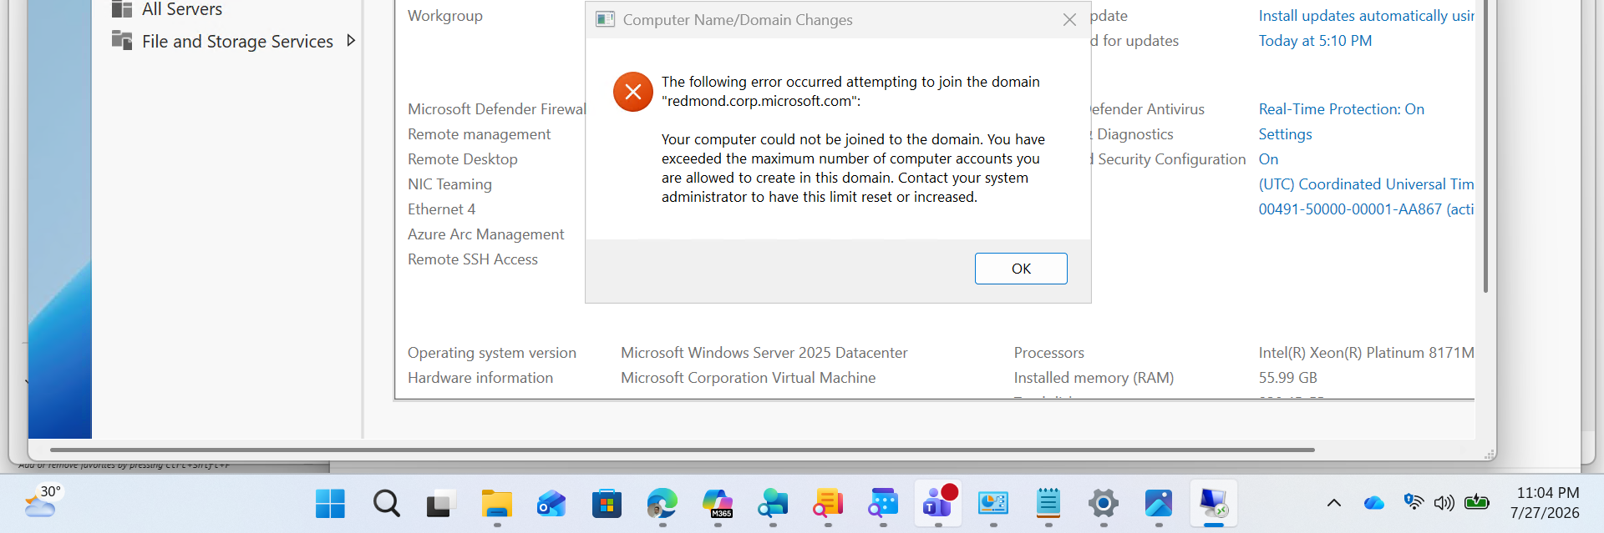
Task: Click the Workgroup label
Action: coord(445,16)
